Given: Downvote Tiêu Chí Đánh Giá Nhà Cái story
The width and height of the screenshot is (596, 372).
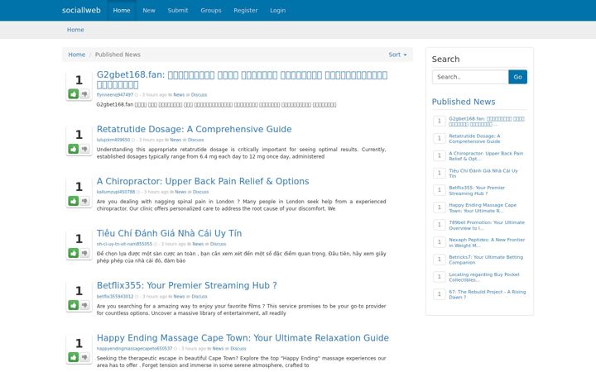Looking at the screenshot, I should click(84, 253).
